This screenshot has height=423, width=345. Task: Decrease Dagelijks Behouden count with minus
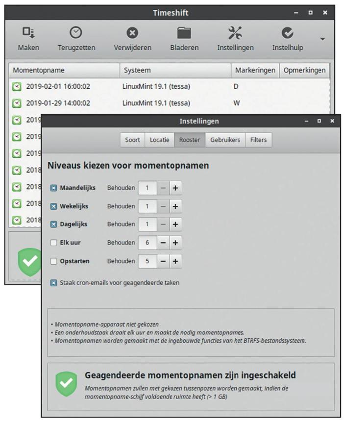163,224
